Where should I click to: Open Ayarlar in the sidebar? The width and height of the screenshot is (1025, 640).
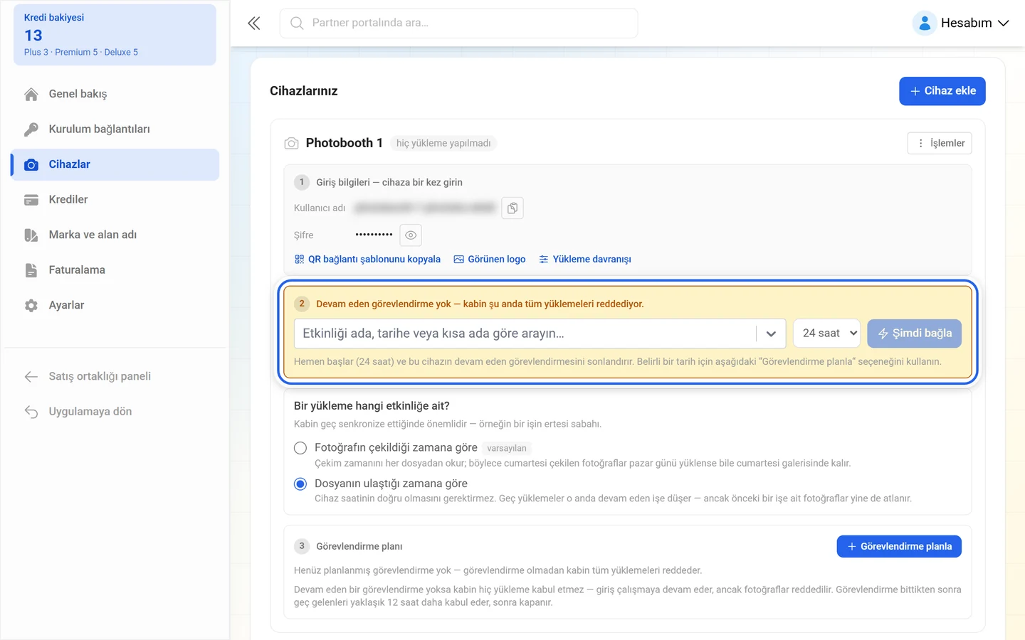point(115,305)
